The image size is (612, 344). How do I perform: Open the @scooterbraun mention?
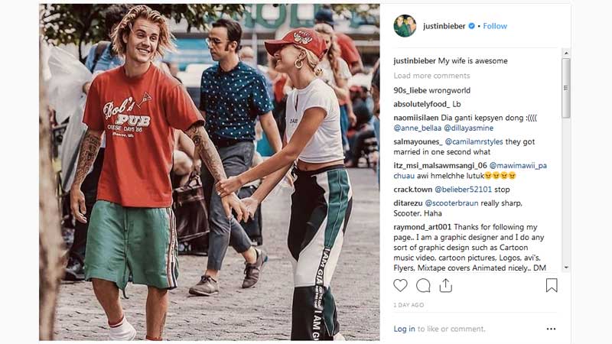(451, 203)
